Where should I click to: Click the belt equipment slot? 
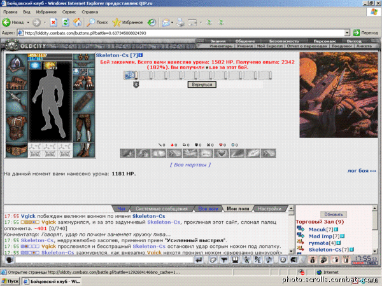[x=17, y=150]
